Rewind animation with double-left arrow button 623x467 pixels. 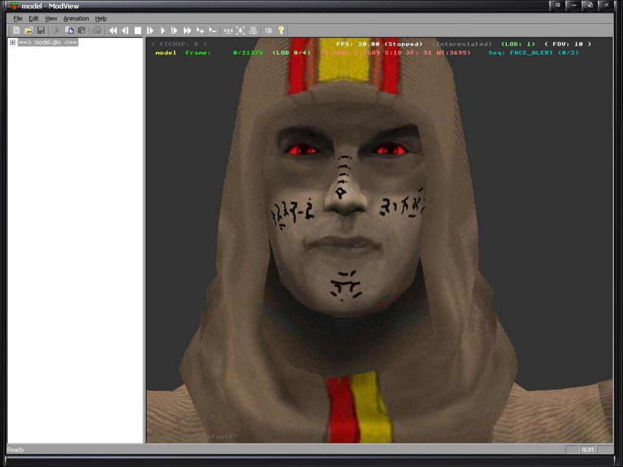point(113,30)
